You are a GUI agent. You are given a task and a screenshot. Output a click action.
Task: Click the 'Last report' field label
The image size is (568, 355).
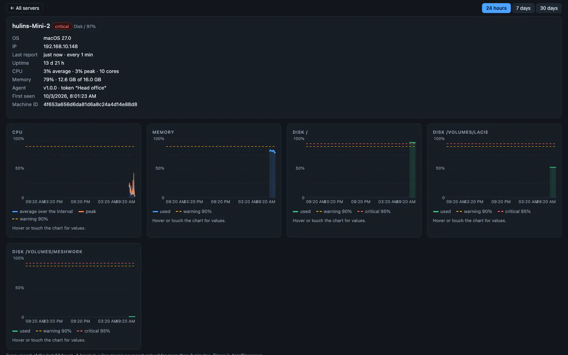click(x=25, y=55)
